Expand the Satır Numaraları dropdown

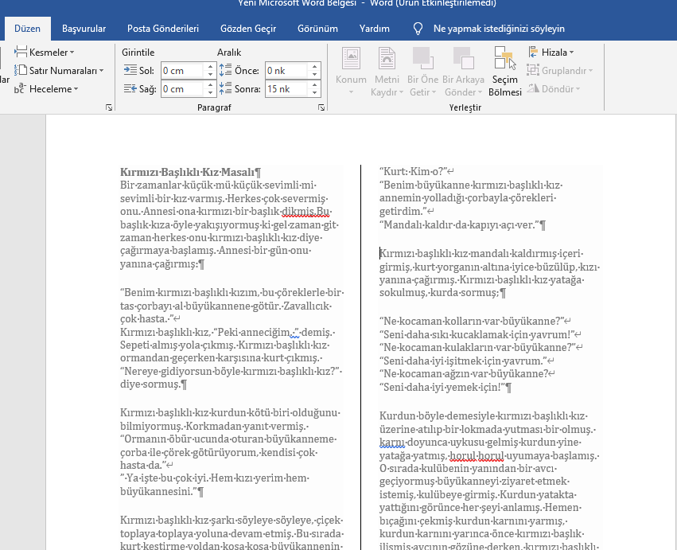click(60, 70)
